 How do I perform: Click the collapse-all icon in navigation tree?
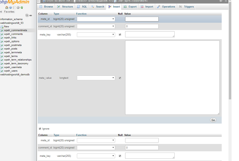[27, 15]
